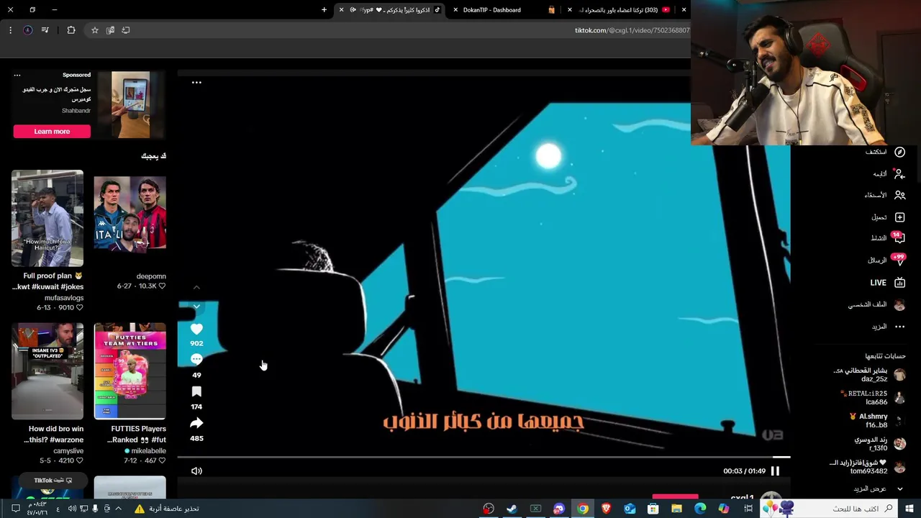Expand the system tray hidden icons arrow

click(x=119, y=509)
